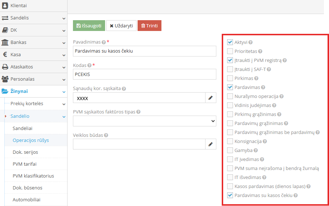The height and width of the screenshot is (206, 329).
Task: Expand the Personalas menu chevron
Action: coord(64,80)
